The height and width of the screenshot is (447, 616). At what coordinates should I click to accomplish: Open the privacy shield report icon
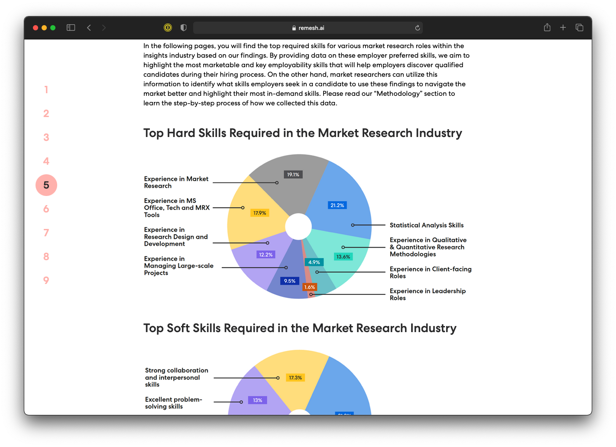184,28
